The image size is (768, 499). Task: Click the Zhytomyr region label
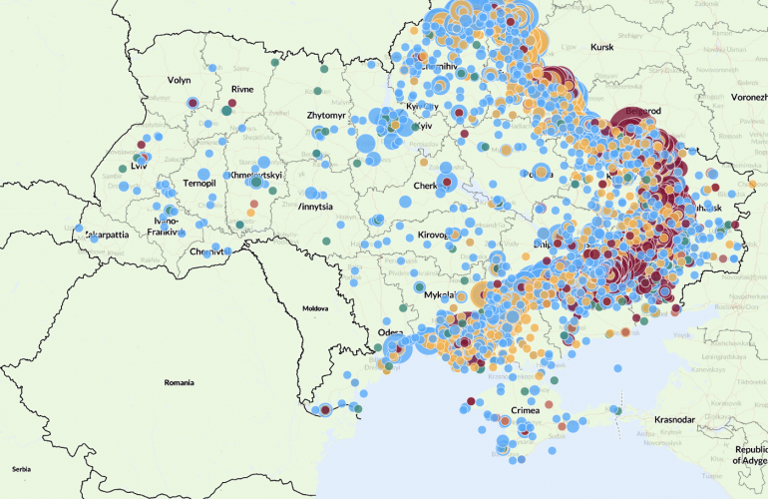(x=327, y=117)
